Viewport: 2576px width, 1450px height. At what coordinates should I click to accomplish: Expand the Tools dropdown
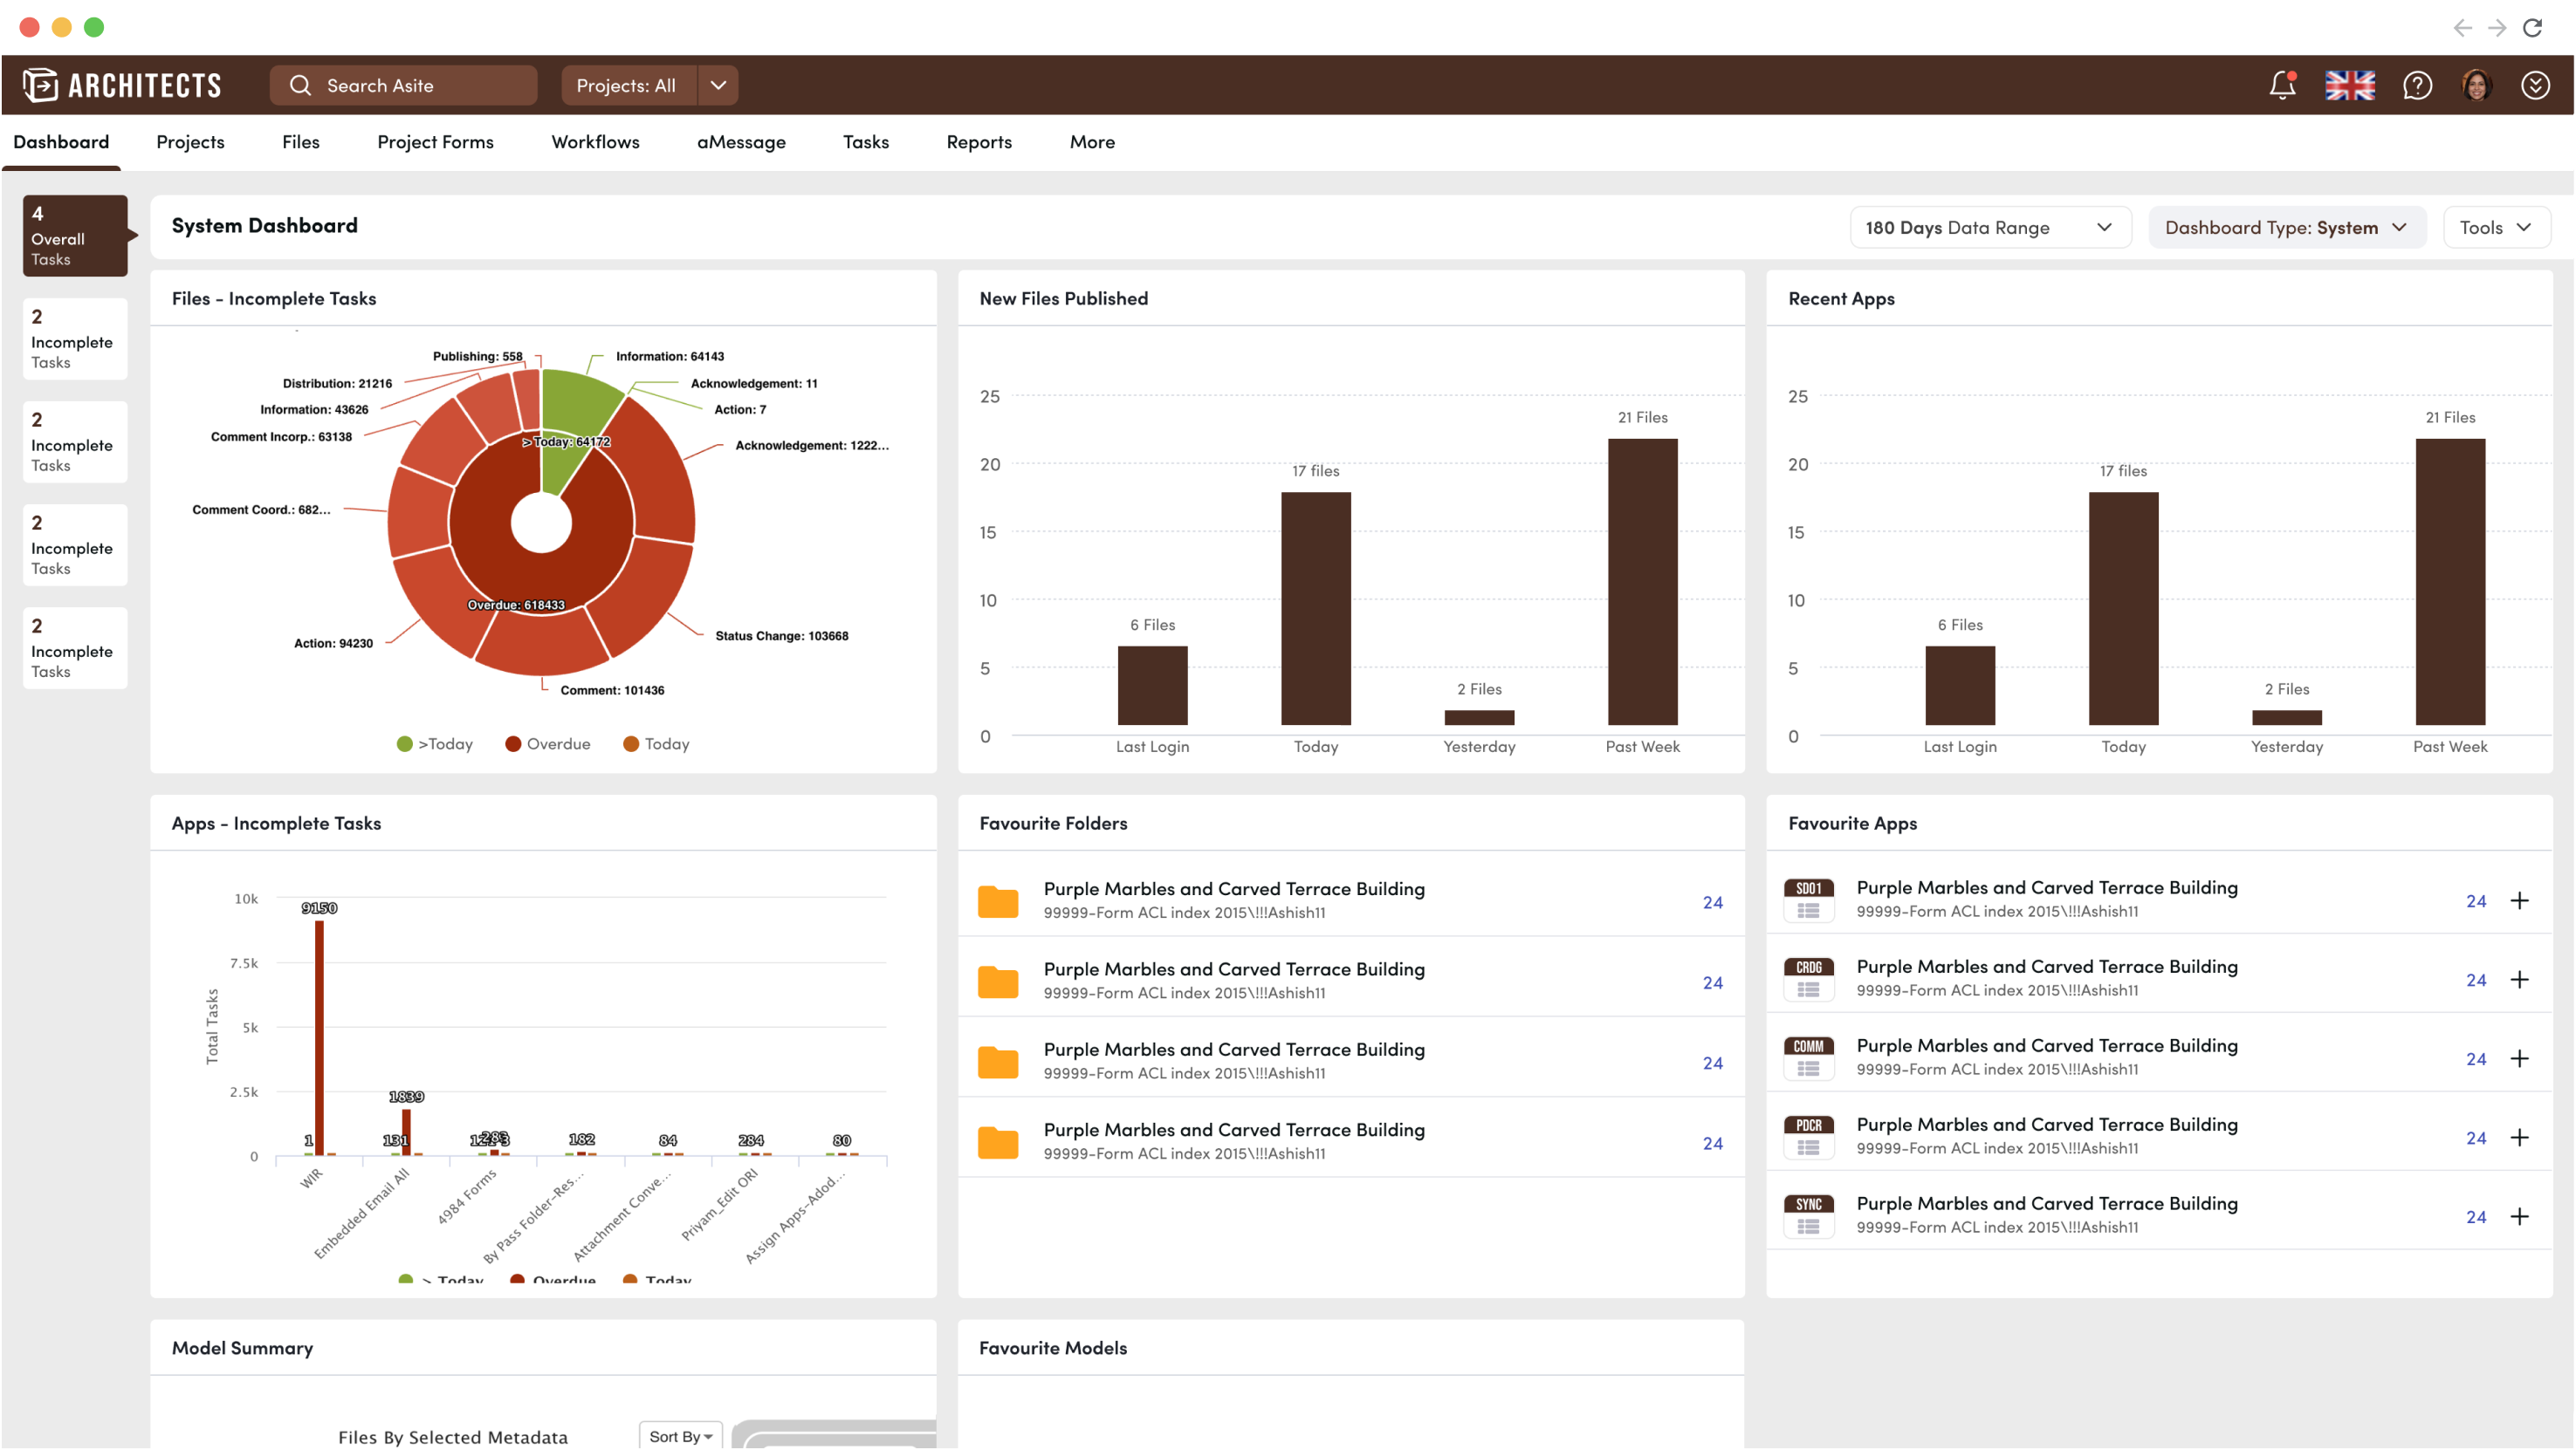[2496, 227]
